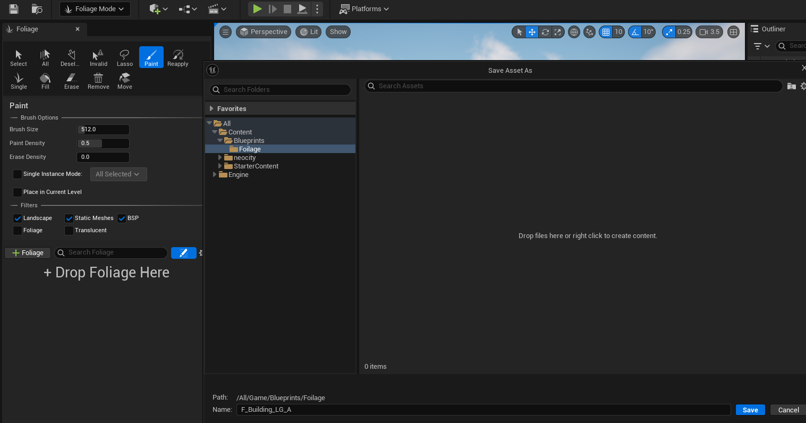Enable Single Instance Mode checkbox
This screenshot has height=423, width=806.
[18, 174]
